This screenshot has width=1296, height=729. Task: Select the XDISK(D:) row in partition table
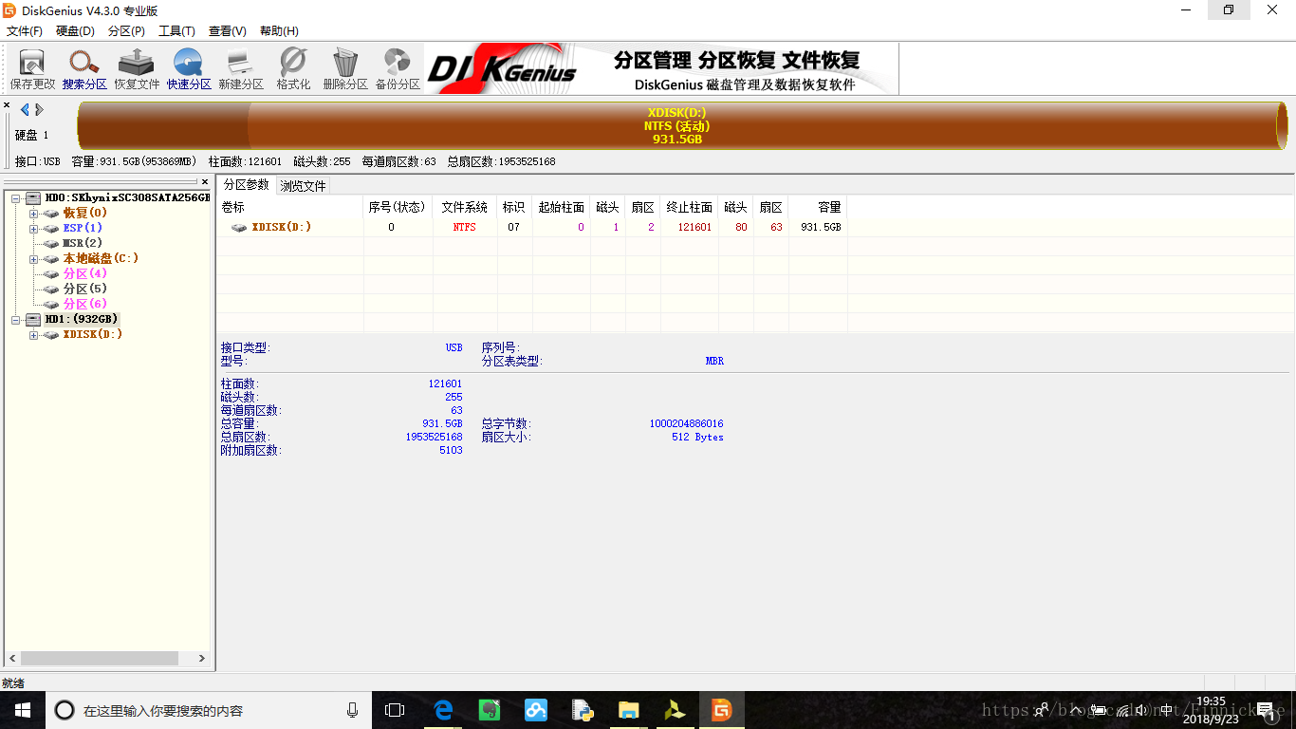click(532, 227)
